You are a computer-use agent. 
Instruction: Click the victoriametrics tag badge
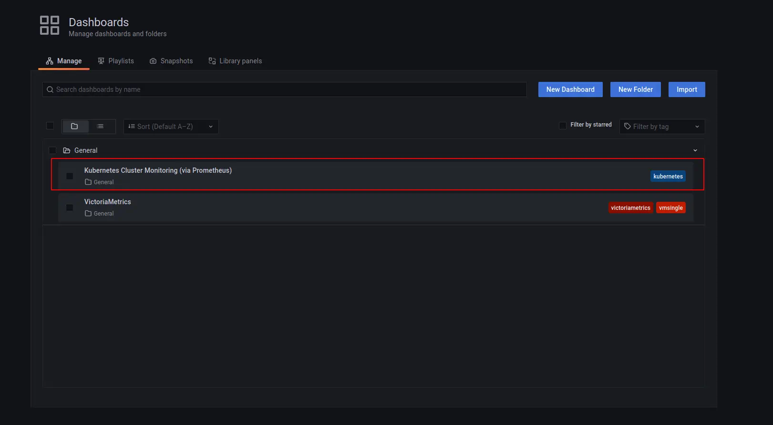point(630,208)
